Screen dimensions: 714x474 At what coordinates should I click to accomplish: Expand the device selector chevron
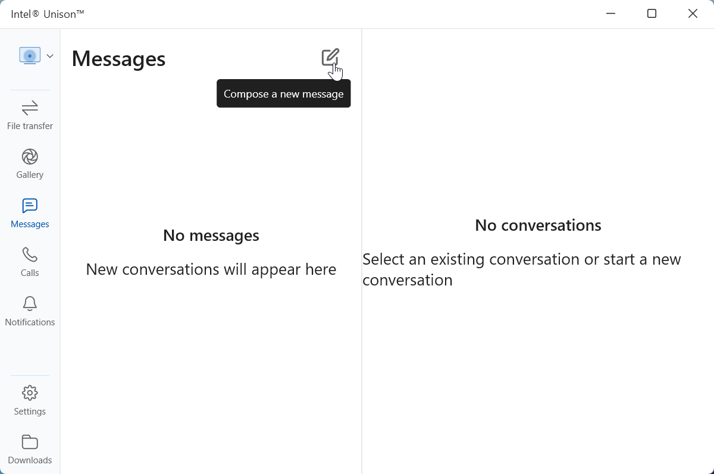click(50, 55)
